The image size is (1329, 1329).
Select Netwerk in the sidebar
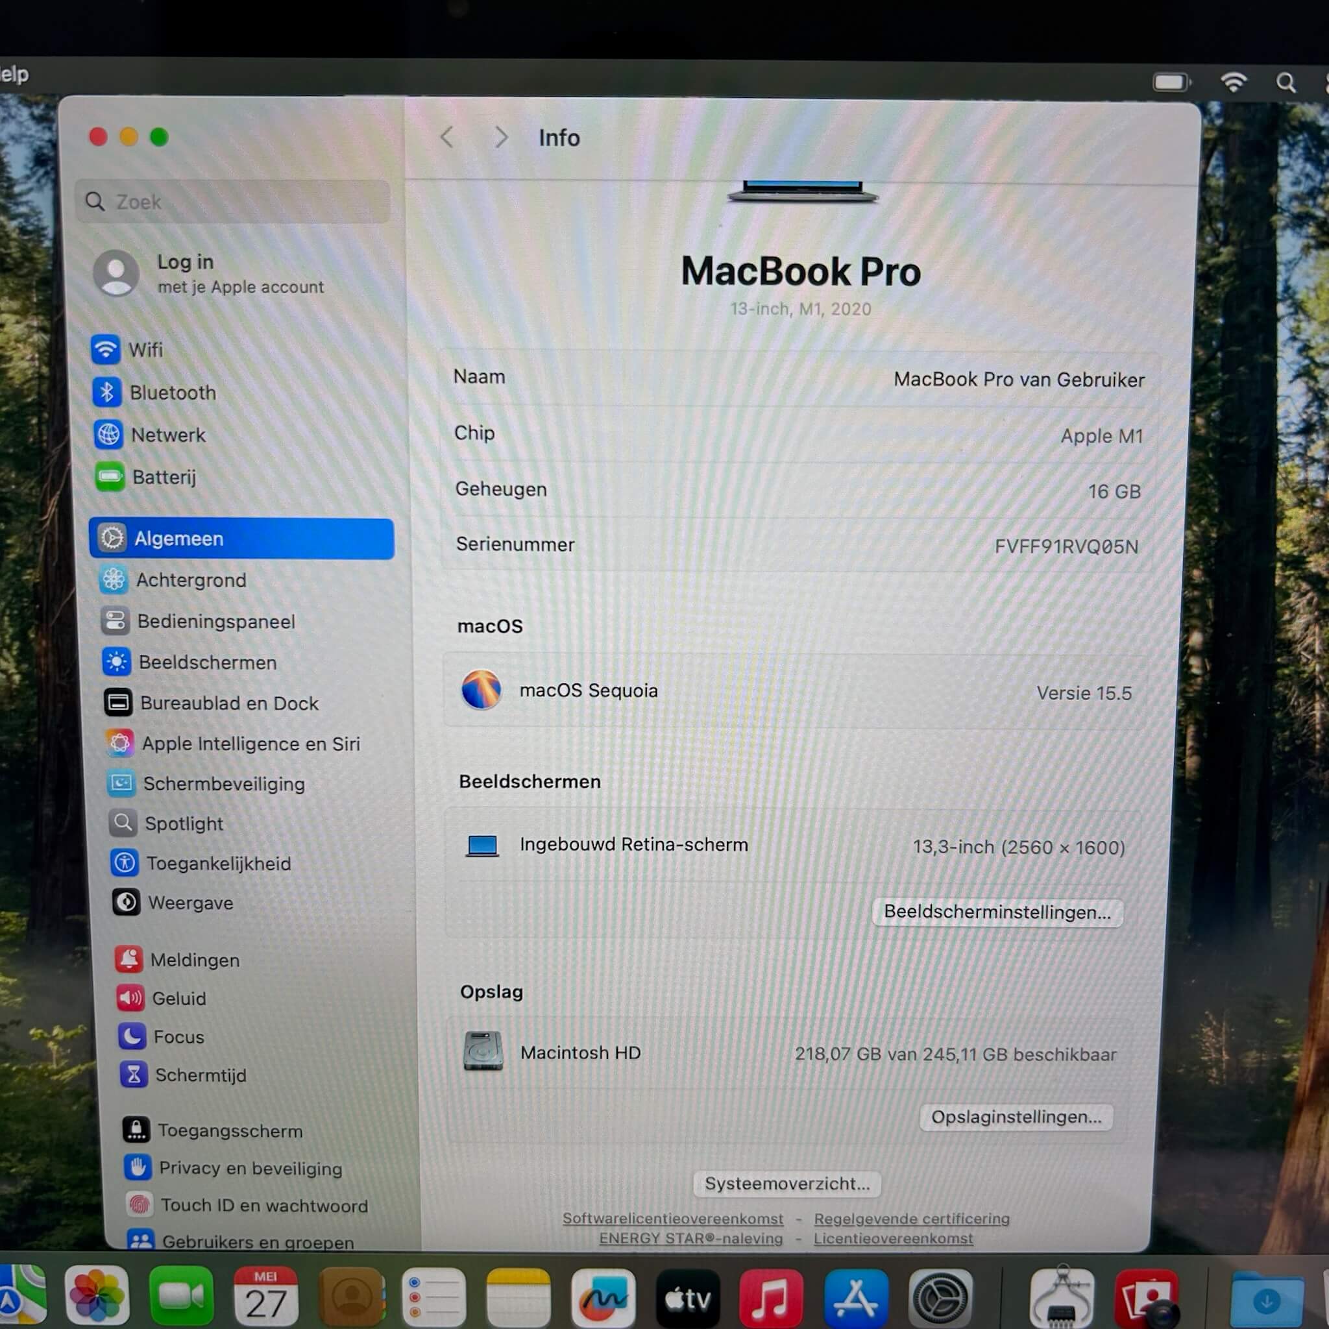(150, 435)
